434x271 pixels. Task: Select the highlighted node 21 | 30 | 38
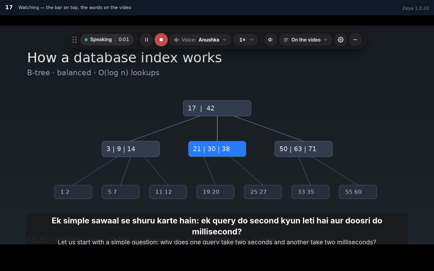(x=217, y=149)
